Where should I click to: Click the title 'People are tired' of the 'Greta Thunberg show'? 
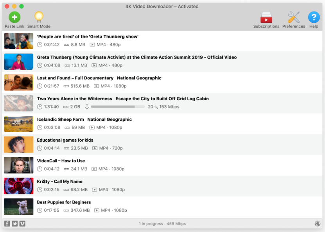[x=88, y=36]
